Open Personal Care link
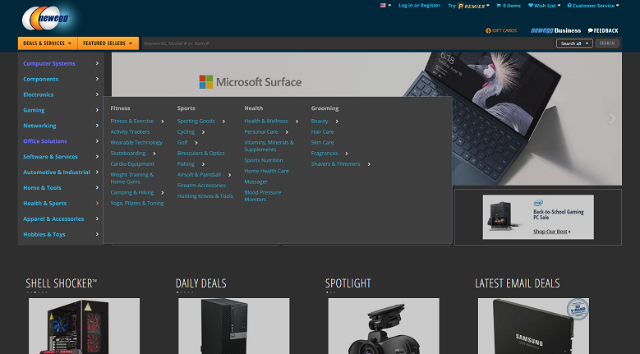The width and height of the screenshot is (640, 354). click(260, 131)
